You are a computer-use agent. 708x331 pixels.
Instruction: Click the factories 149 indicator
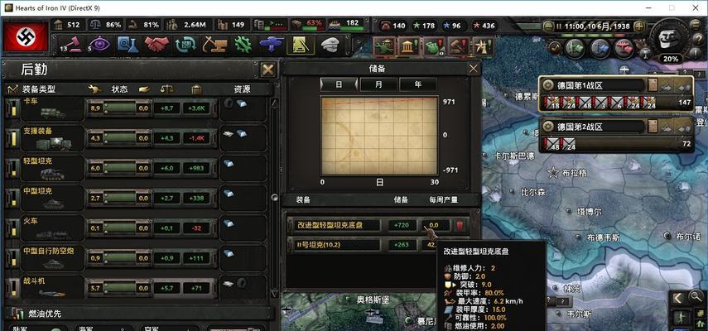point(232,25)
